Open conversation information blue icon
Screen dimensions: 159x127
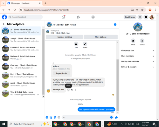115,24
